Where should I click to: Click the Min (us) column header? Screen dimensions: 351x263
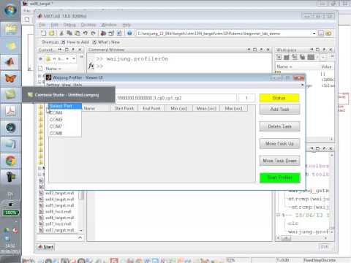(179, 108)
